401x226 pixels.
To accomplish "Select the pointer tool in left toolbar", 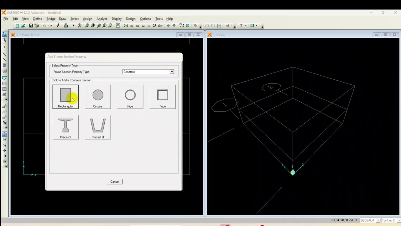I will coord(4,34).
